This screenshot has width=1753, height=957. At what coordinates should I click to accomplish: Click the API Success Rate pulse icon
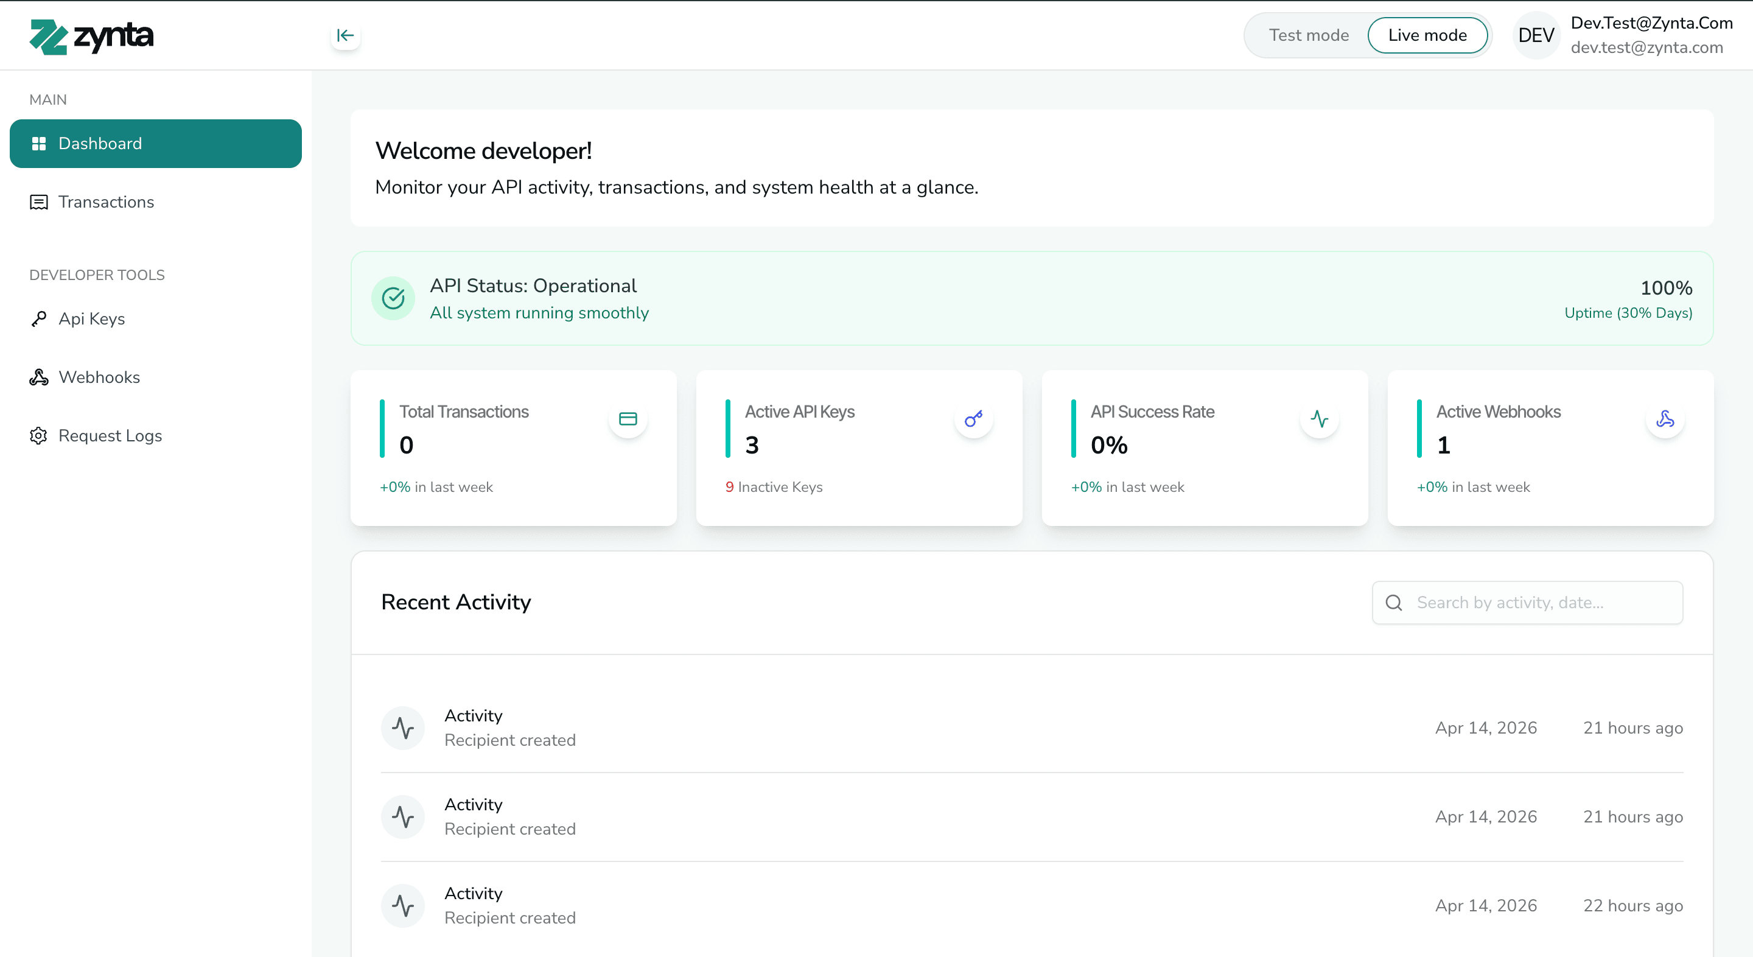tap(1319, 419)
